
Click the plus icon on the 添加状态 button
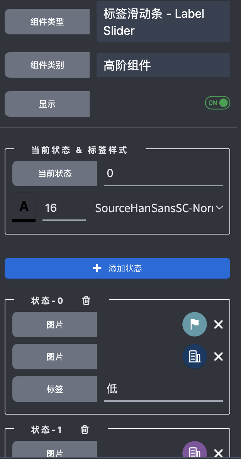click(97, 268)
